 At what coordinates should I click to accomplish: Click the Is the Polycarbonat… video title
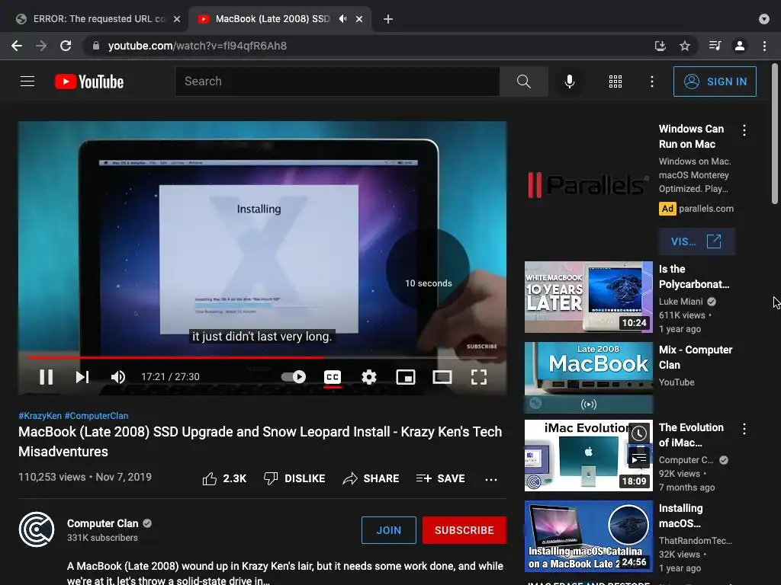click(694, 277)
